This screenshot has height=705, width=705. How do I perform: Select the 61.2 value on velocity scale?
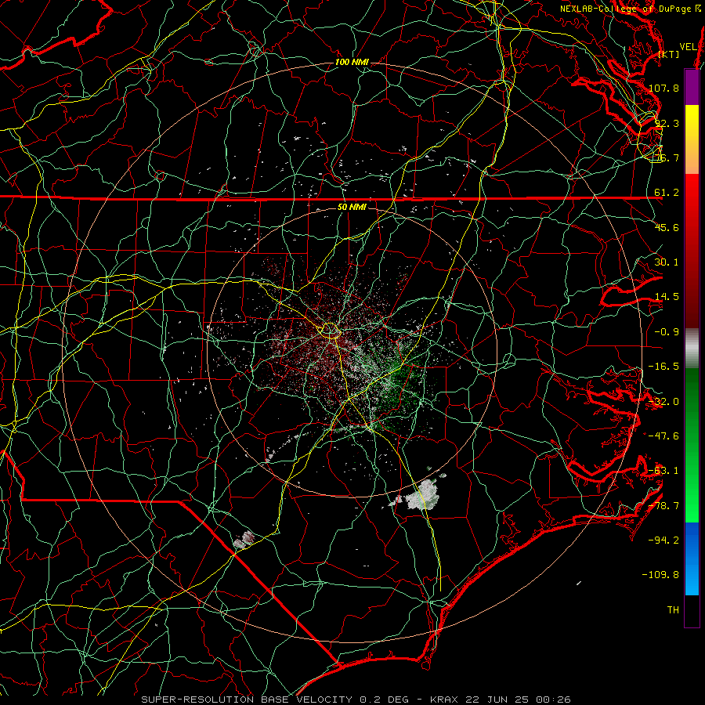click(667, 193)
